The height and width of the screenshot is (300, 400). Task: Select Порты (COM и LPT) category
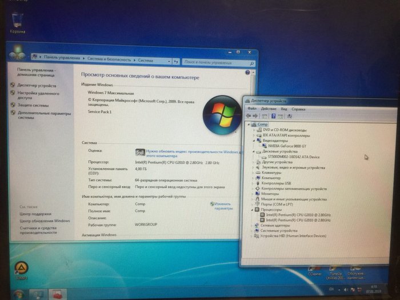click(x=277, y=205)
